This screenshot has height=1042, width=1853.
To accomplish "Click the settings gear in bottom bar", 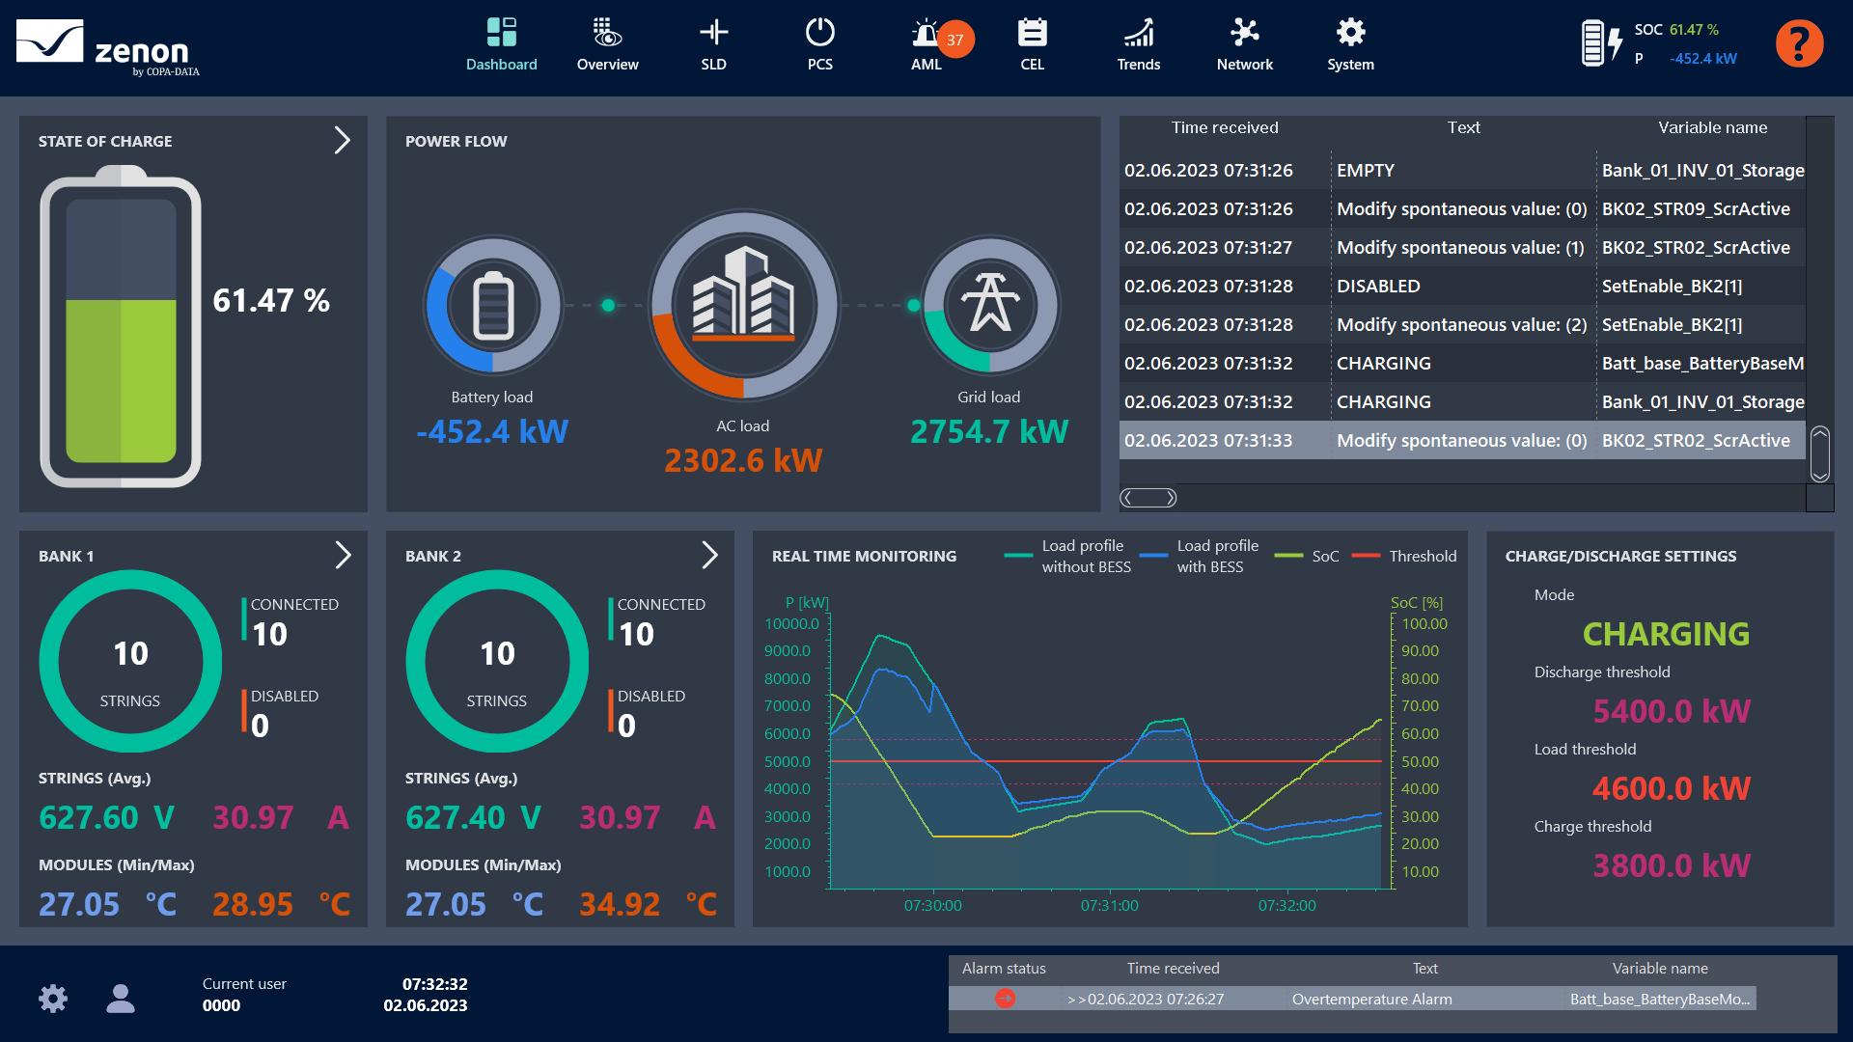I will [53, 998].
